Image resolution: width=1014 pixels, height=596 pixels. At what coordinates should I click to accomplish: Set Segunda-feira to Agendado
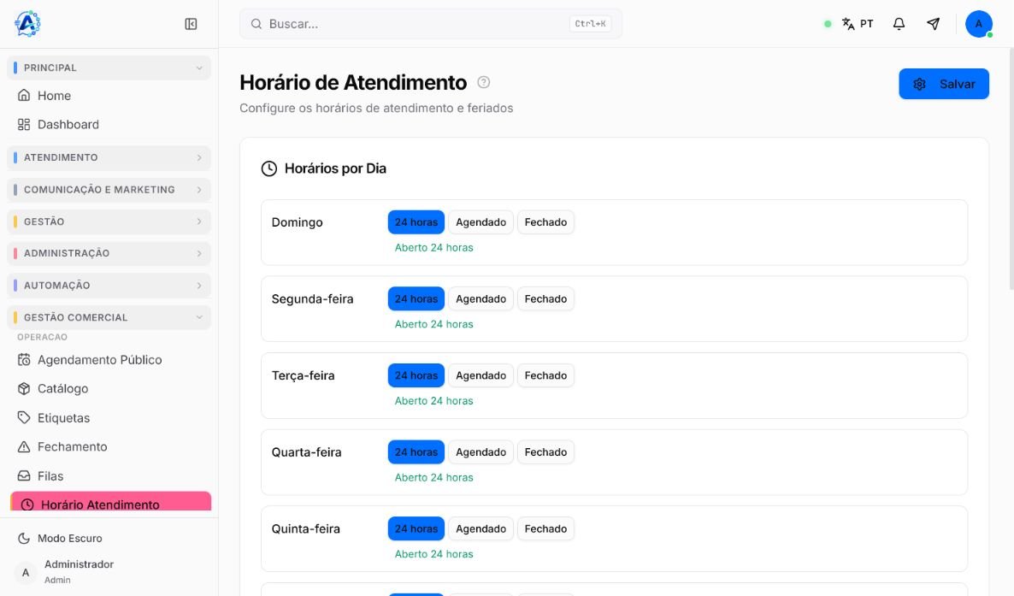(x=480, y=299)
